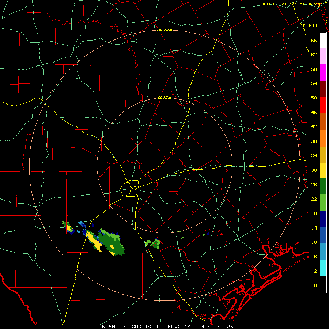Click the orange swatch near 38
The height and width of the screenshot is (329, 329).
(323, 138)
